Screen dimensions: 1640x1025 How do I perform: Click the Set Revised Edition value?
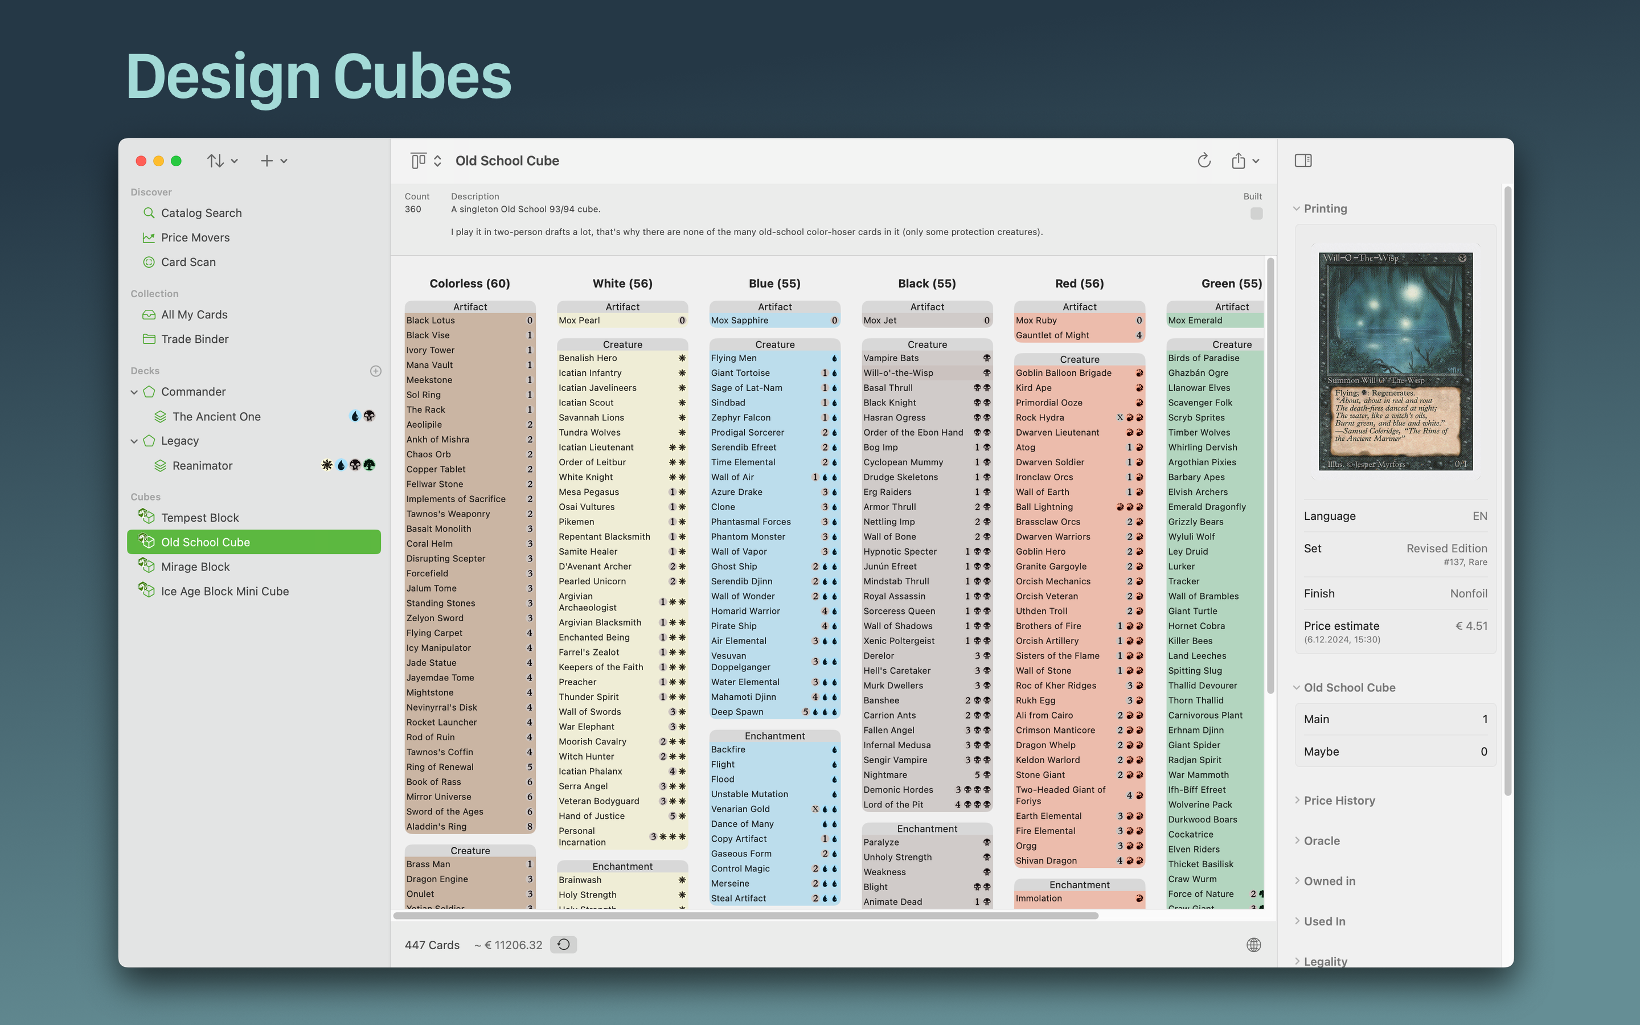tap(1447, 548)
